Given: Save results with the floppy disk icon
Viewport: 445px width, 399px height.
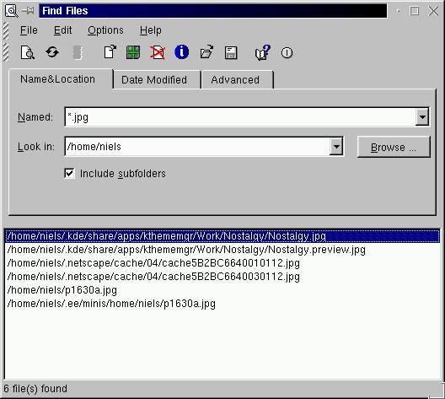Looking at the screenshot, I should (x=231, y=53).
